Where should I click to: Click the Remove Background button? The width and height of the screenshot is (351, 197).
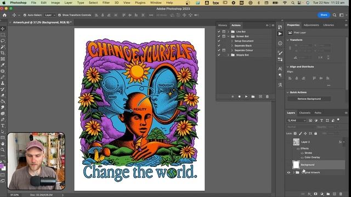coord(309,99)
